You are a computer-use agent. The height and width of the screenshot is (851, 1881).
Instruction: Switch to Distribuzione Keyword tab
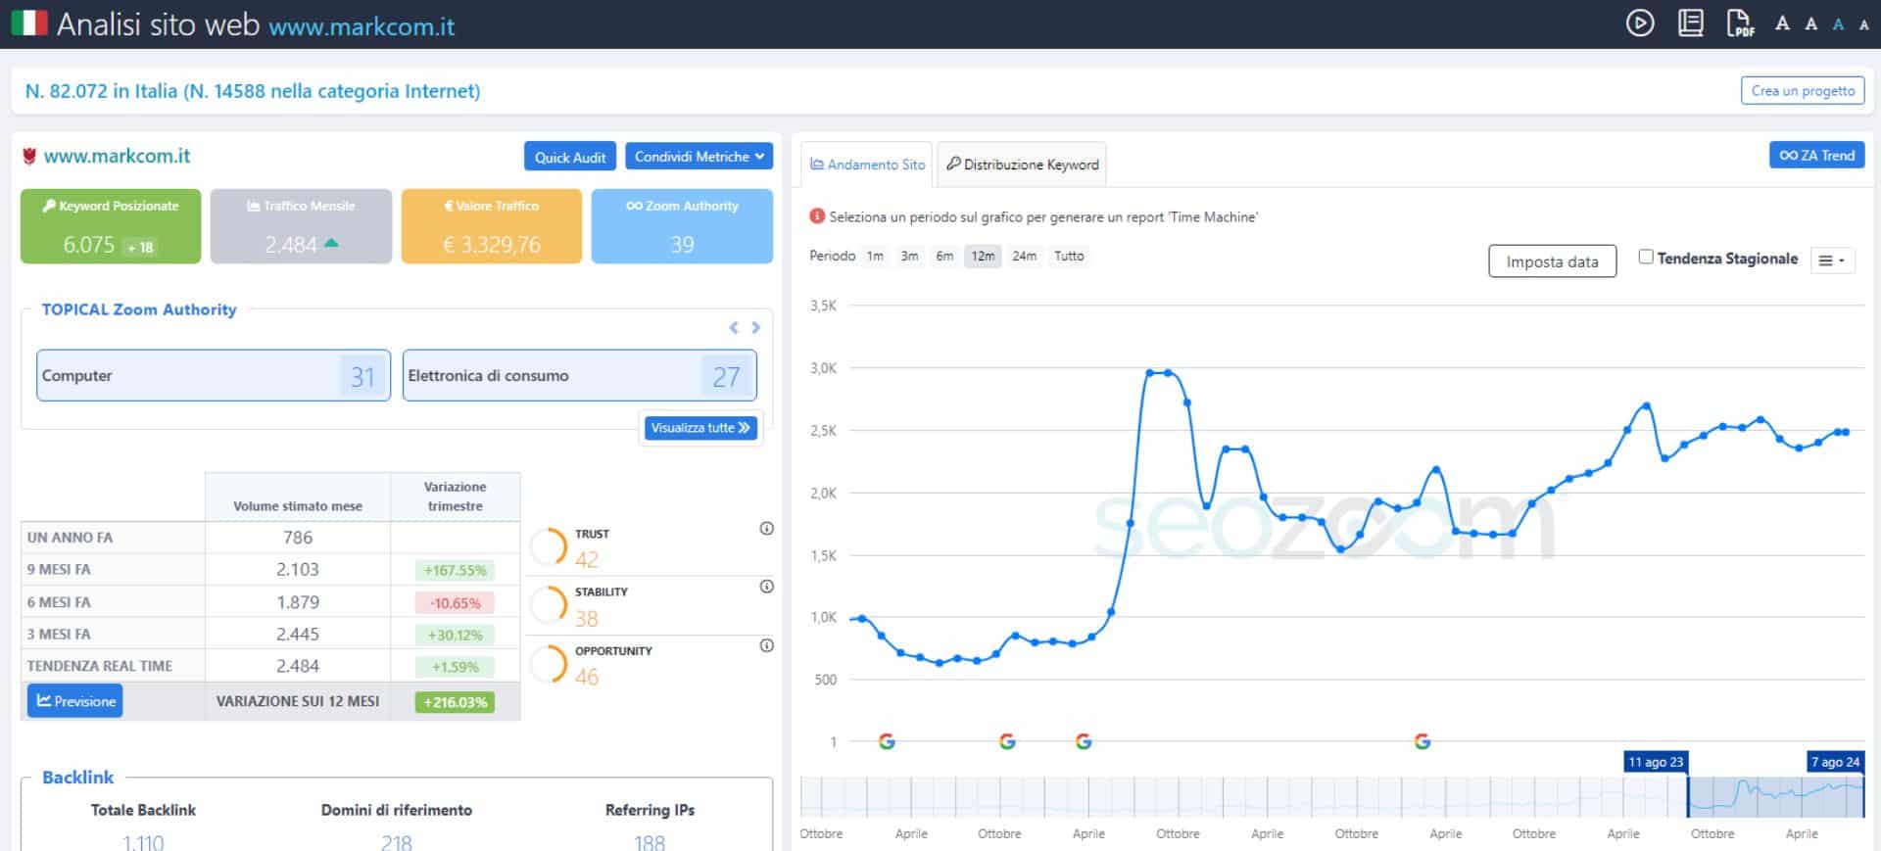(x=1022, y=165)
